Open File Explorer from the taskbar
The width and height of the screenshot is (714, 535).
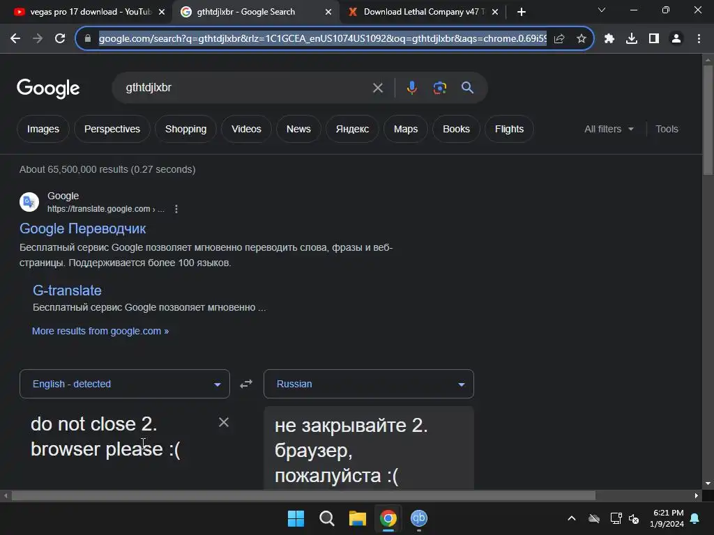[358, 518]
